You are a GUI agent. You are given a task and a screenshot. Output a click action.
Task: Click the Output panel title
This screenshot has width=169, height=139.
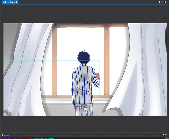(x=5, y=135)
